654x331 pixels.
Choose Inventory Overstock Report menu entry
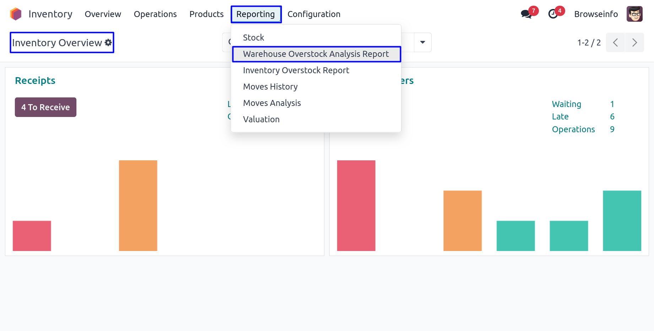(x=296, y=70)
